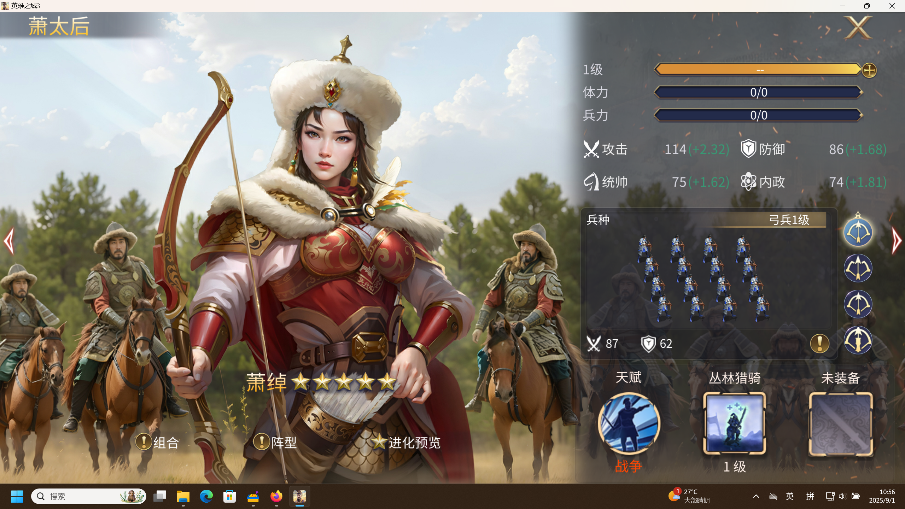This screenshot has width=905, height=509.
Task: Select the first archer troop type icon
Action: [x=858, y=232]
